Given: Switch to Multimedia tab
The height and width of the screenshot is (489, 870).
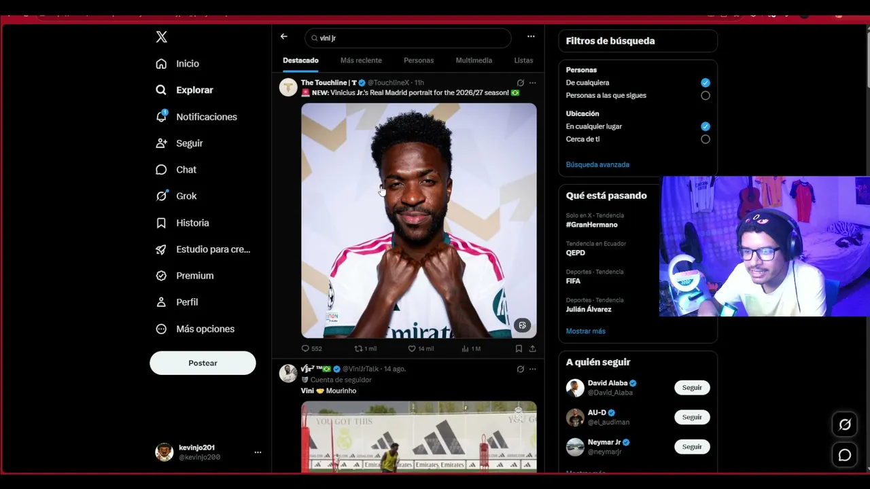Looking at the screenshot, I should point(474,60).
